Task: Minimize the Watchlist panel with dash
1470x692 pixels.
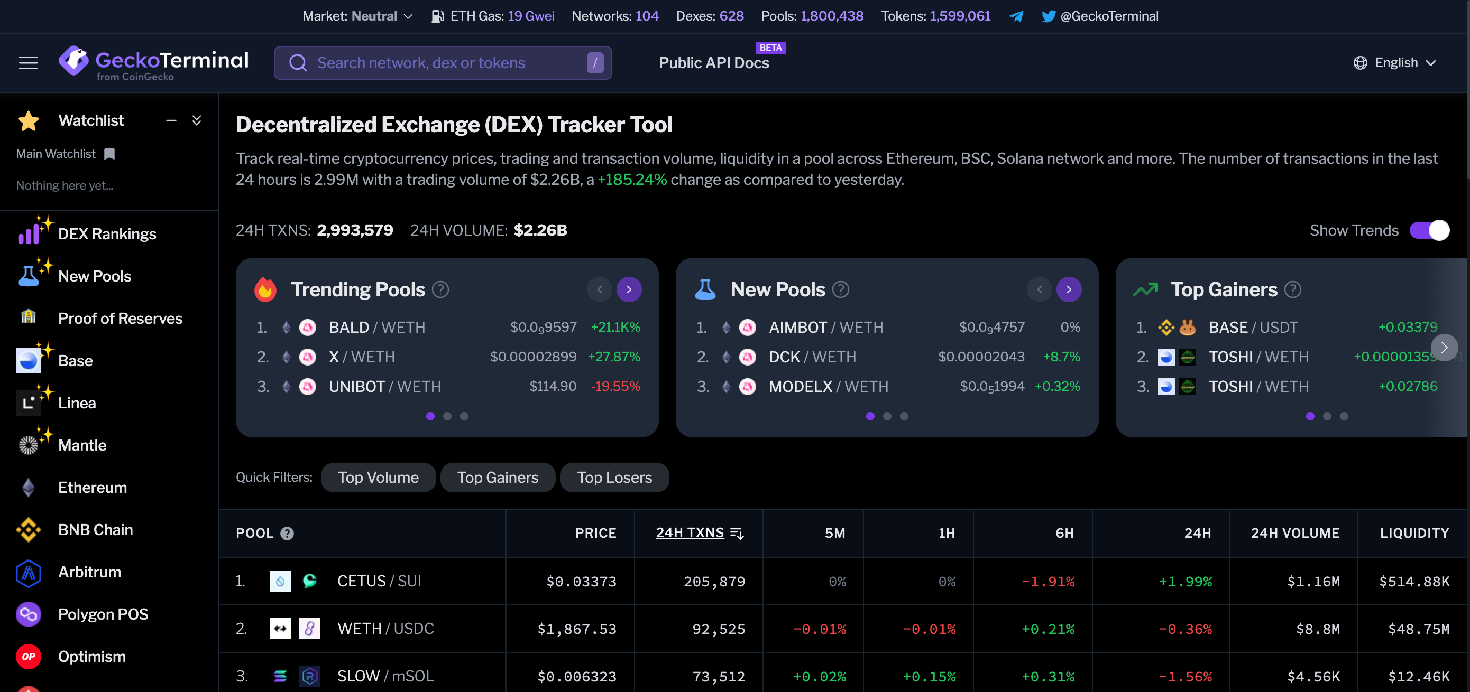Action: 171,120
